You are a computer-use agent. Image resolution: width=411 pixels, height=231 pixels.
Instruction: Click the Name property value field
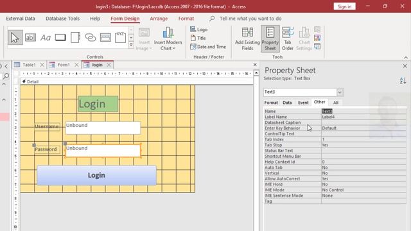(363, 111)
